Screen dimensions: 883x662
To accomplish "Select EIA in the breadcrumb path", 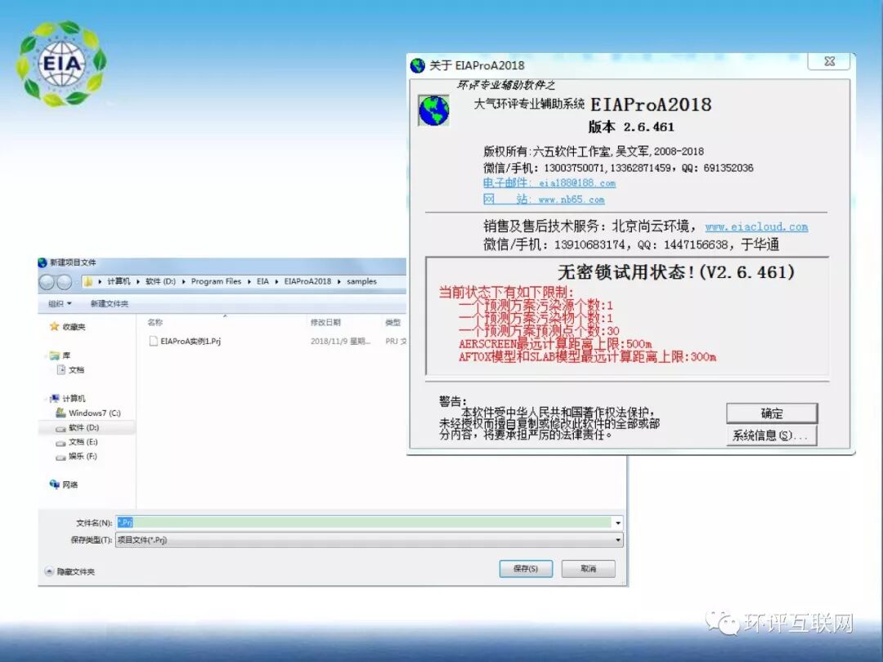I will click(x=262, y=281).
